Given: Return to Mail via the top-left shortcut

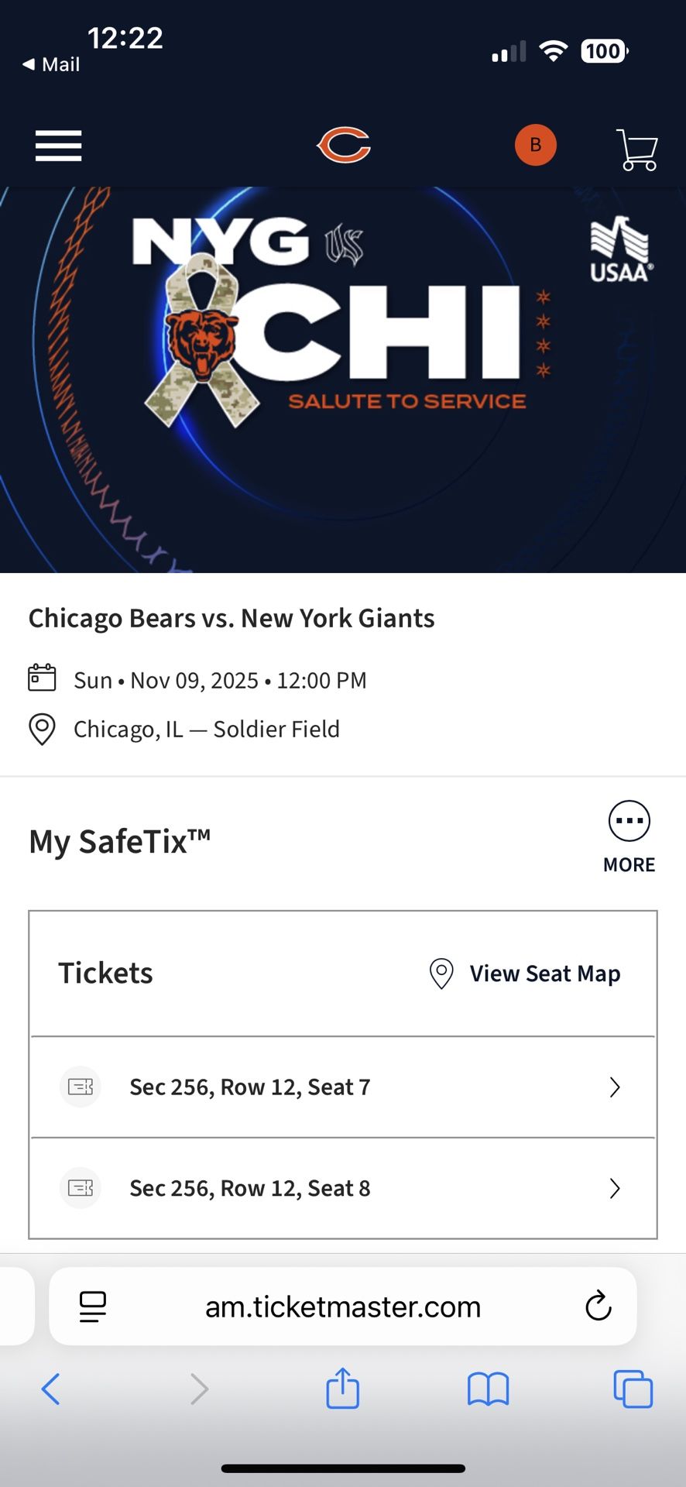Looking at the screenshot, I should tap(50, 64).
